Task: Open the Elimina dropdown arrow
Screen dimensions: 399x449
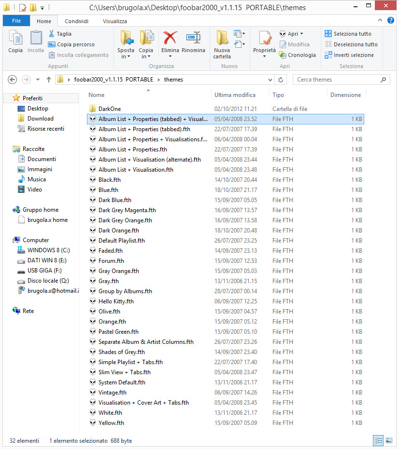Action: click(170, 56)
